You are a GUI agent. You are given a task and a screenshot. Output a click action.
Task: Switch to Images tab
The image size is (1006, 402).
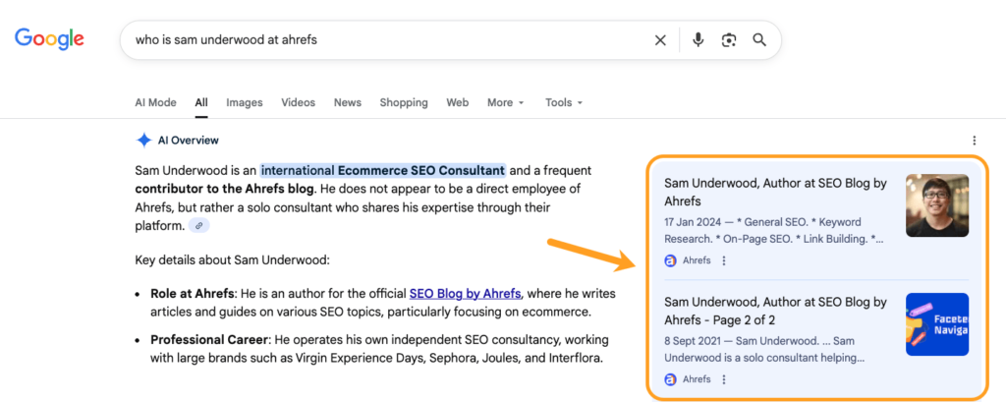click(245, 102)
